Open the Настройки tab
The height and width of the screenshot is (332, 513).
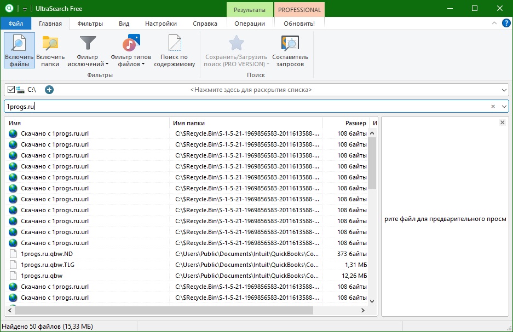[x=160, y=24]
